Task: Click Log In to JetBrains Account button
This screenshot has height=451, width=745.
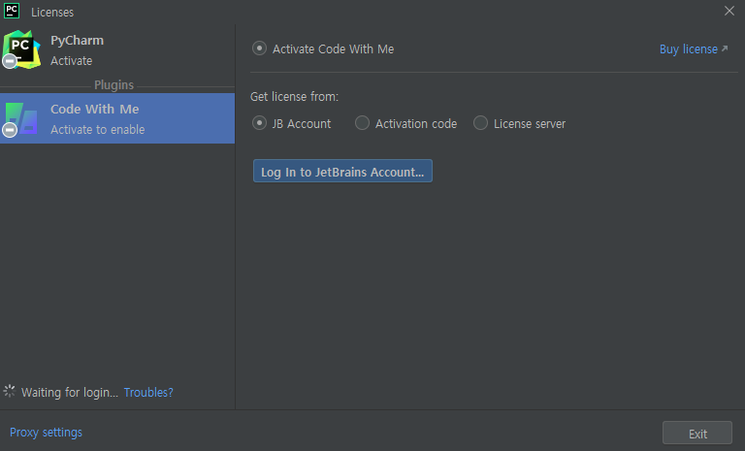Action: 342,171
